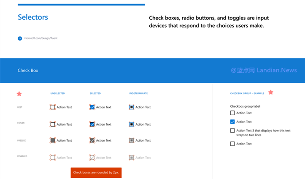This screenshot has width=305, height=179.
Task: Check the Action Text 3 wrapping checkbox
Action: point(232,131)
